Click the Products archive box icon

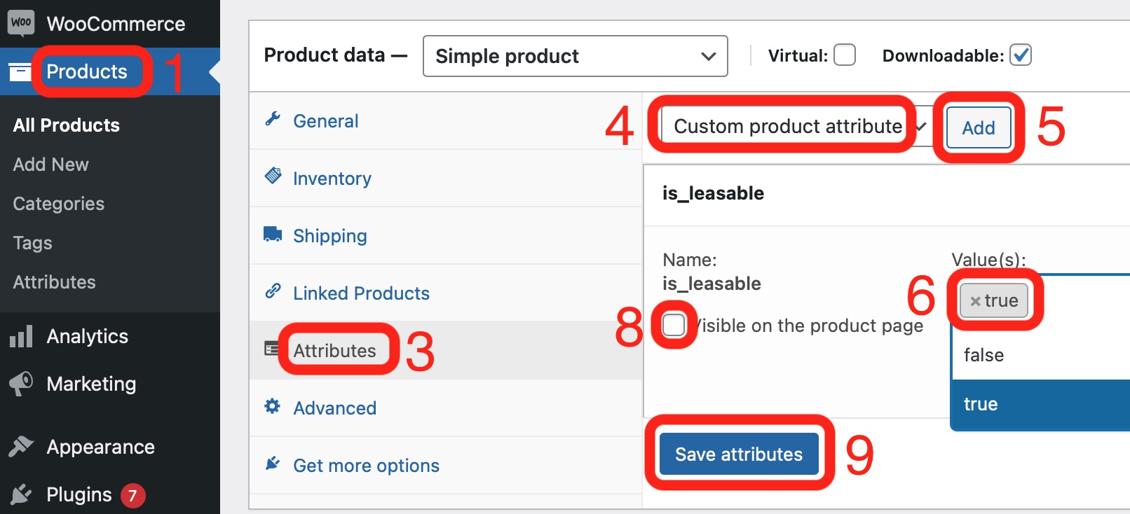[x=20, y=71]
